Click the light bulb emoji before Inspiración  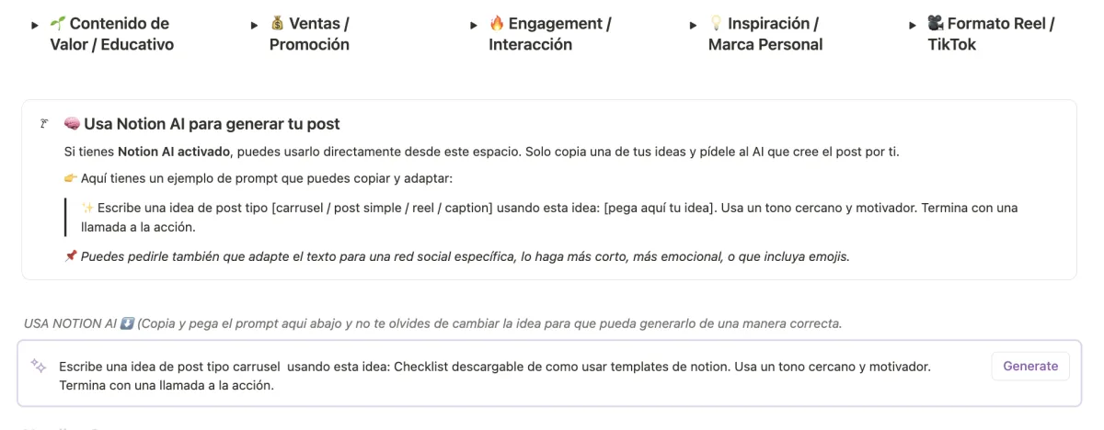[716, 23]
